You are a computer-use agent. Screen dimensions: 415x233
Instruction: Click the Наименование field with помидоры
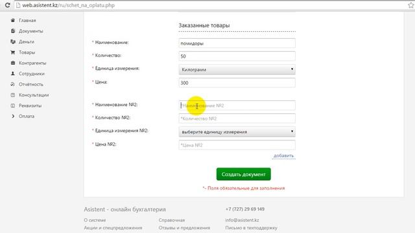(x=237, y=43)
